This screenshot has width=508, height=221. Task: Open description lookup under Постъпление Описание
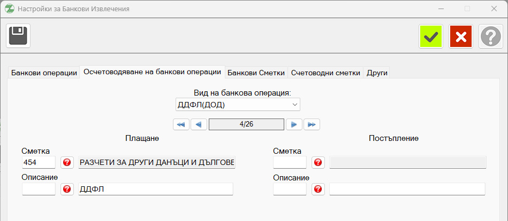click(318, 189)
